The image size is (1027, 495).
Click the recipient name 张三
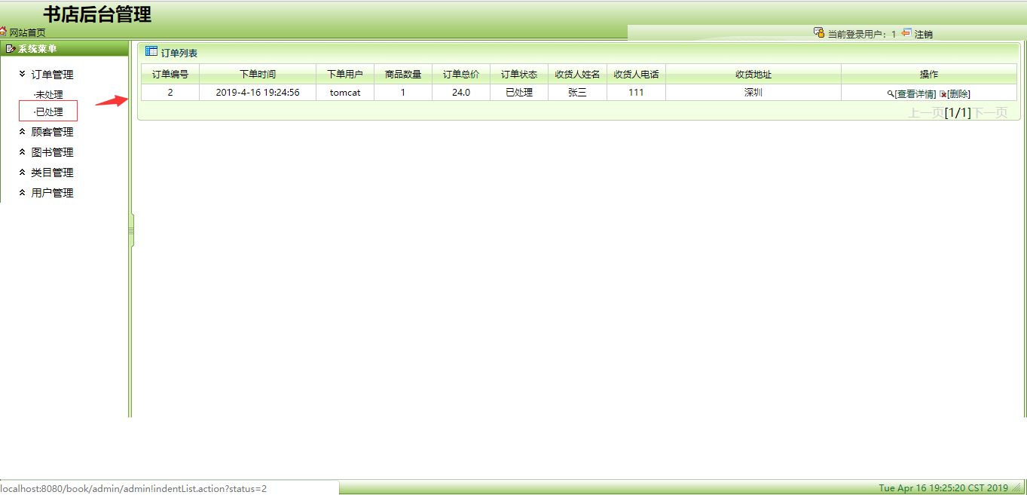577,93
